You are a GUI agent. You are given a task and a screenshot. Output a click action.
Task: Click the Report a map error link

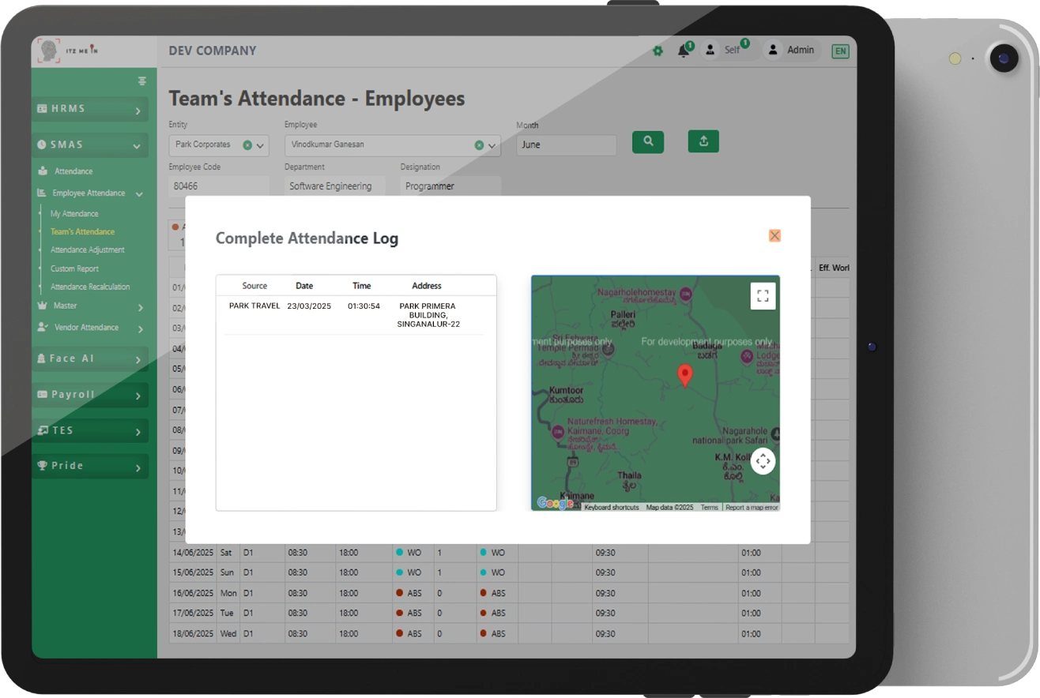pyautogui.click(x=751, y=508)
